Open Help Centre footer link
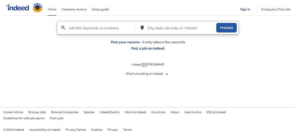The image size is (295, 137). 192,112
